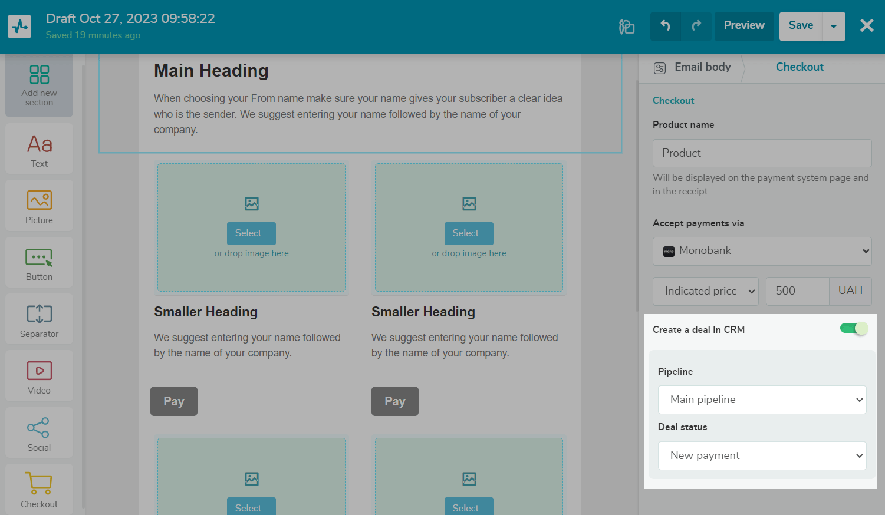
Task: Choose the Picture block icon
Action: click(x=39, y=200)
